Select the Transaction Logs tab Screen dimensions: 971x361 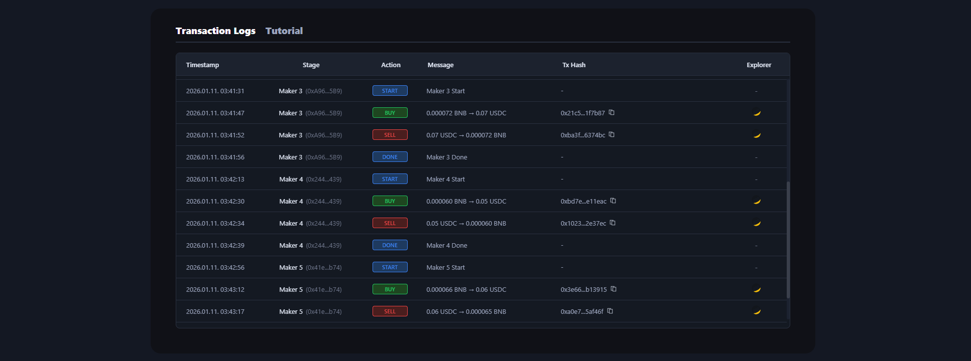(x=215, y=31)
